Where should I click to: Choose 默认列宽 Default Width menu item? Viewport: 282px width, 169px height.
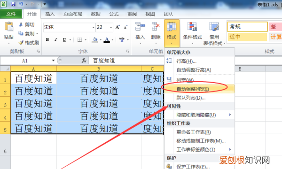pos(199,98)
